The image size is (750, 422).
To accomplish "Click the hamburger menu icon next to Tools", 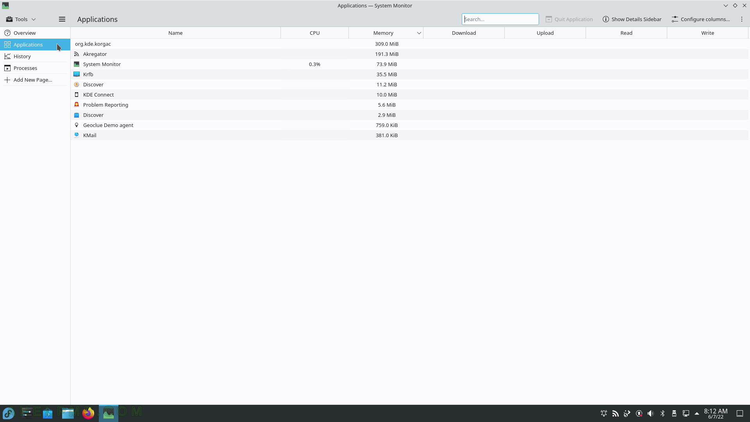I will coord(62,19).
